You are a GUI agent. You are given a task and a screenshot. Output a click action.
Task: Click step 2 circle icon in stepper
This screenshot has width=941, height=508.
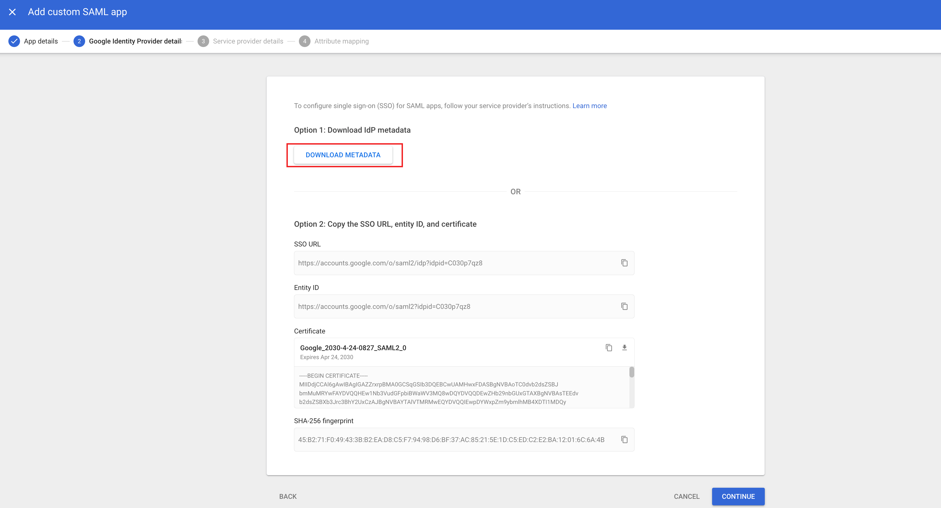[x=79, y=41]
